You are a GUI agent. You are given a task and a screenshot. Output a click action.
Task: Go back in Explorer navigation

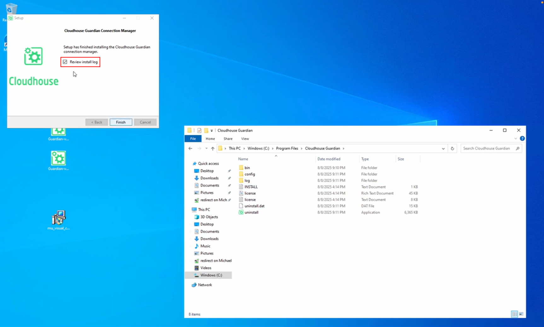(x=190, y=149)
